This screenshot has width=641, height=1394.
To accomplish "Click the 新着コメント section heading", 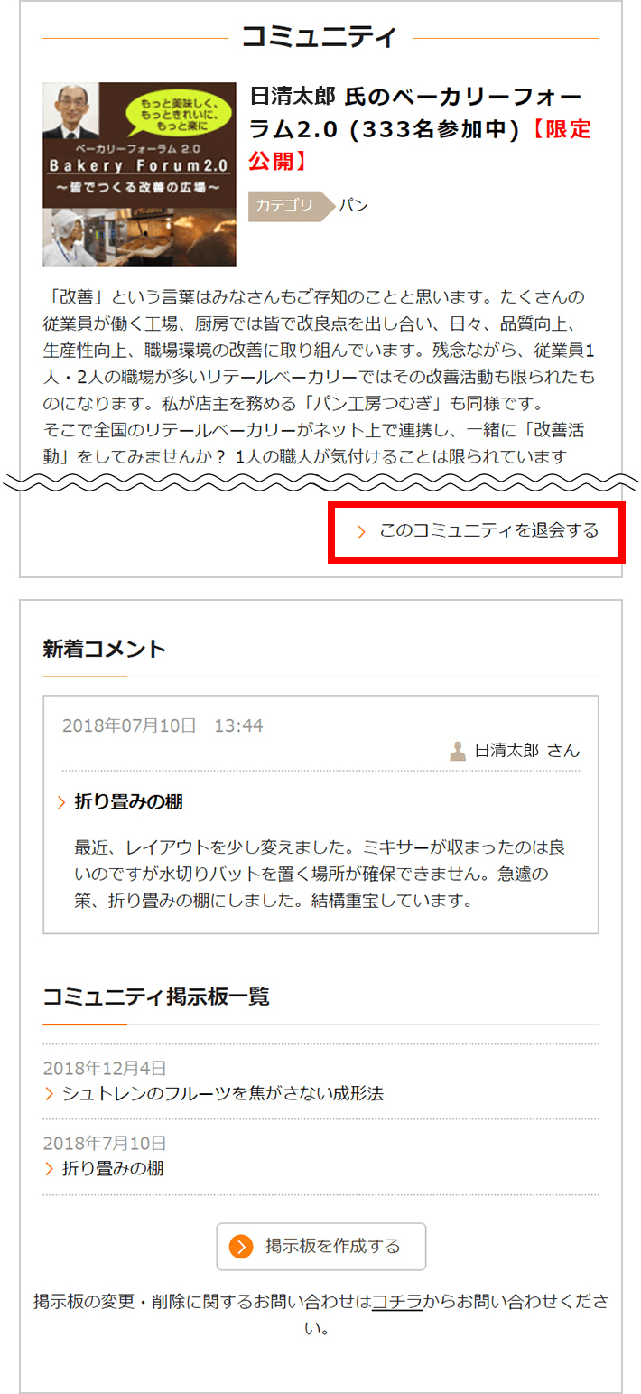I will (105, 649).
